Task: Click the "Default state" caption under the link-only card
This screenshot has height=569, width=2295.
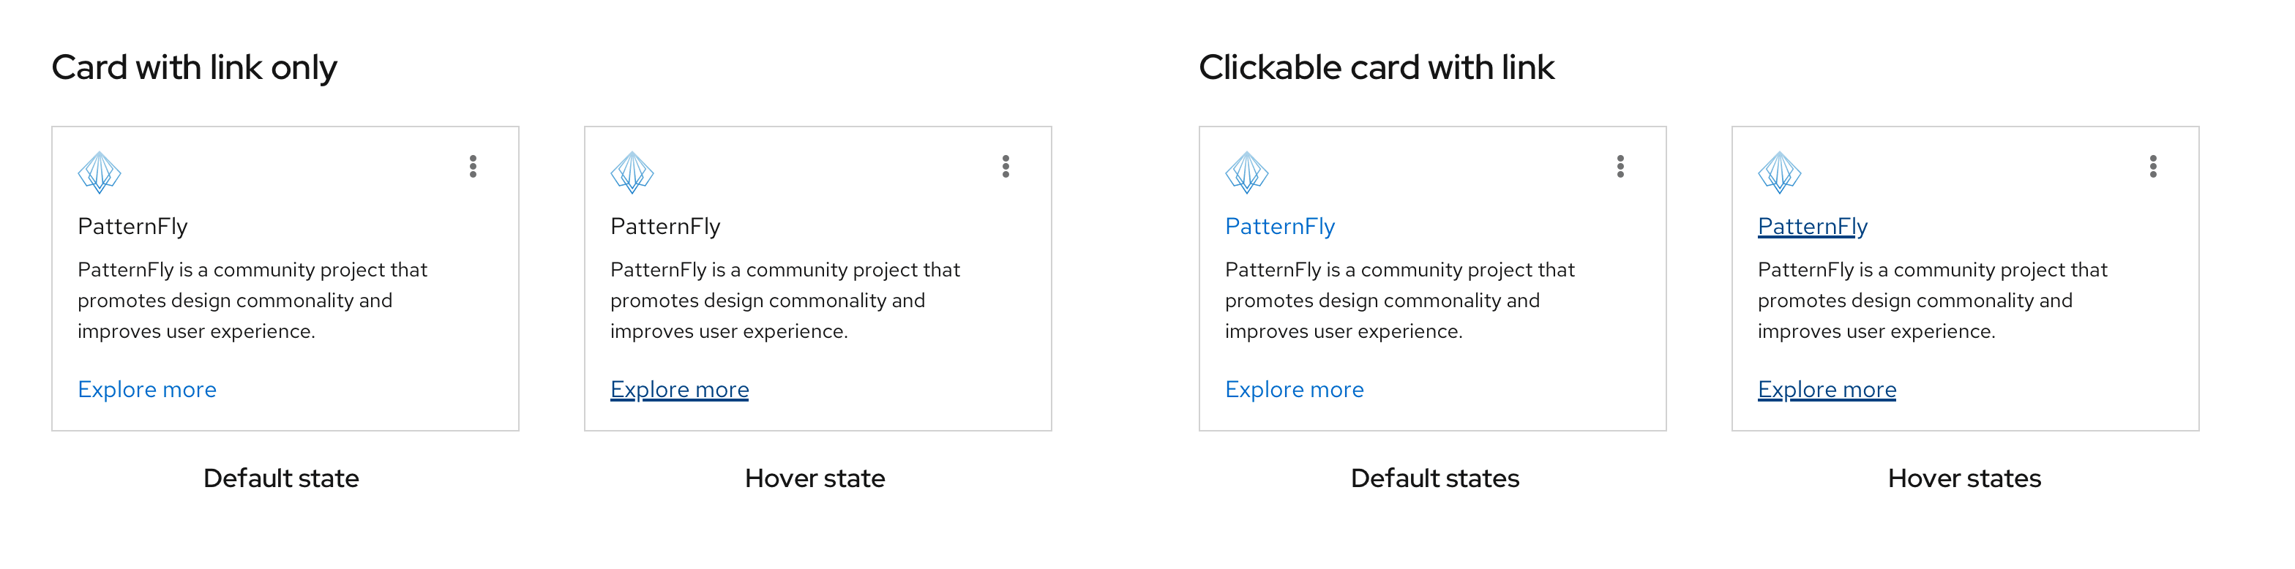Action: point(280,478)
